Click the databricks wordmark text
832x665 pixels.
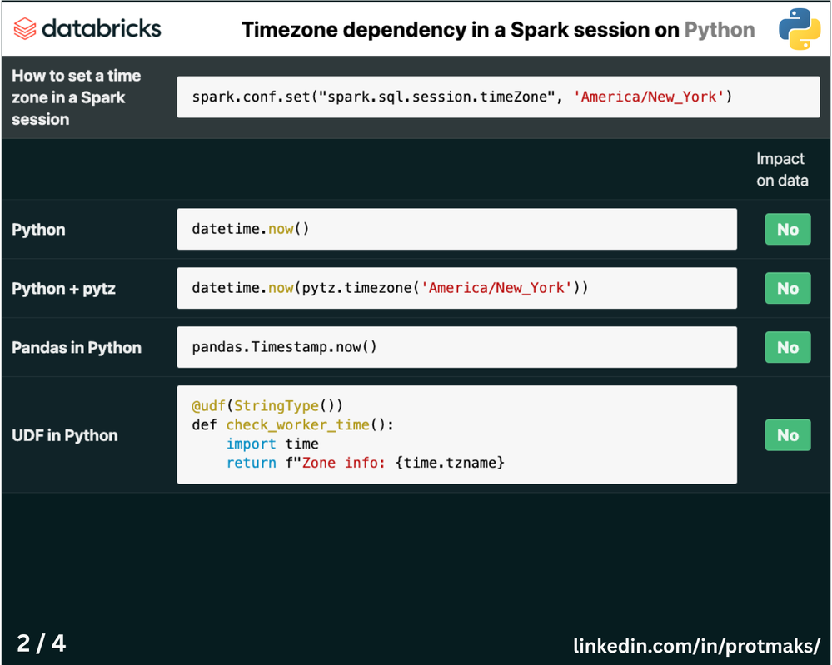[101, 29]
